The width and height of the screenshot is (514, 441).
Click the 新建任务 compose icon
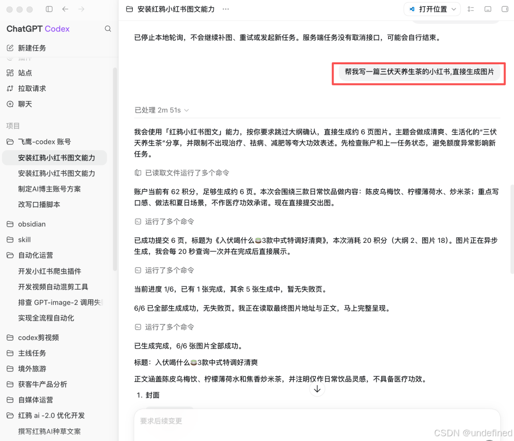(x=10, y=48)
